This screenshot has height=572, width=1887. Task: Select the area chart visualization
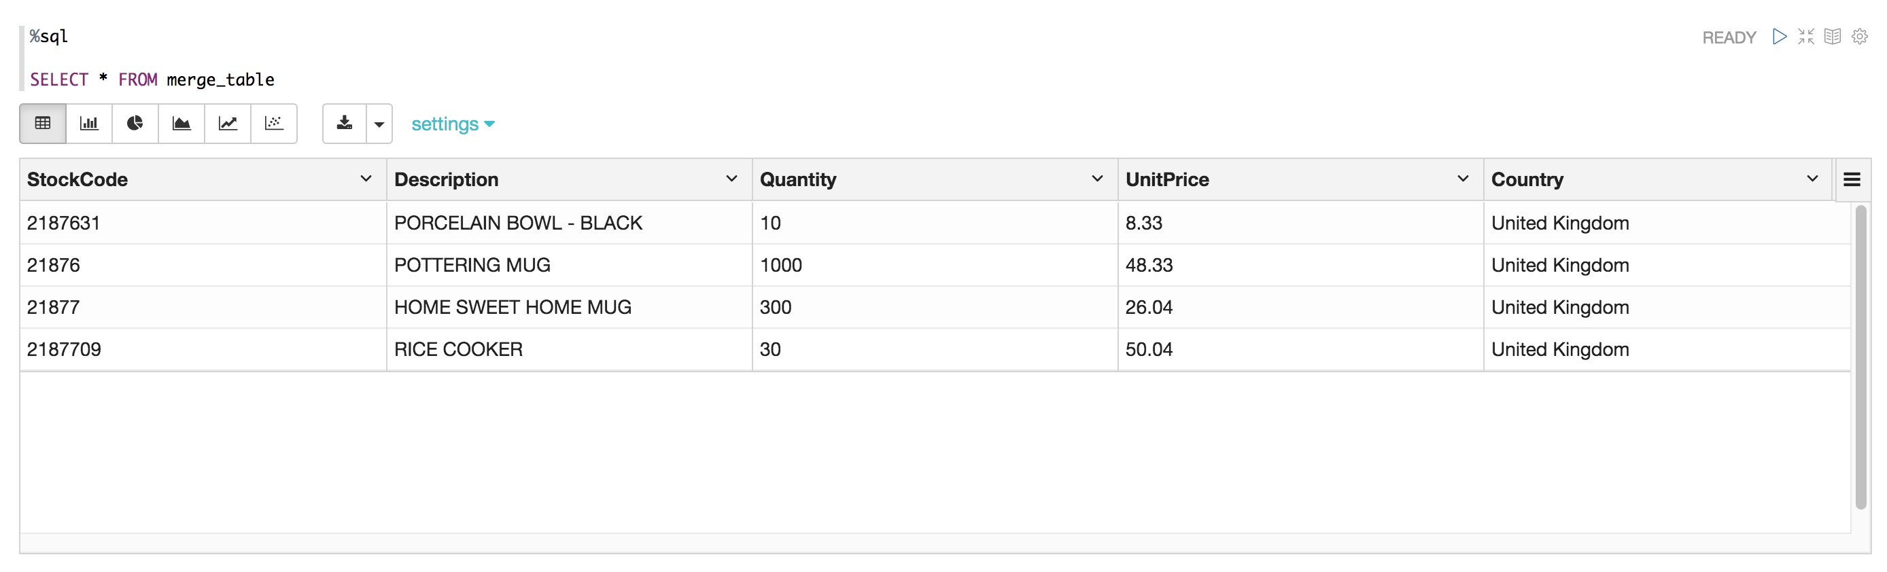click(x=181, y=124)
